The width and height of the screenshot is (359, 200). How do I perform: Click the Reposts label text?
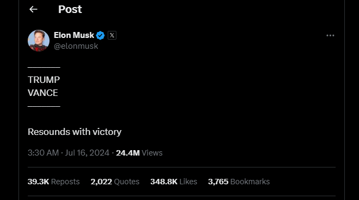pos(65,182)
